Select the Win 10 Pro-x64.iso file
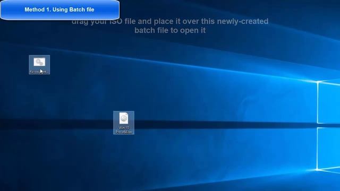340x191 pixels. [x=124, y=123]
